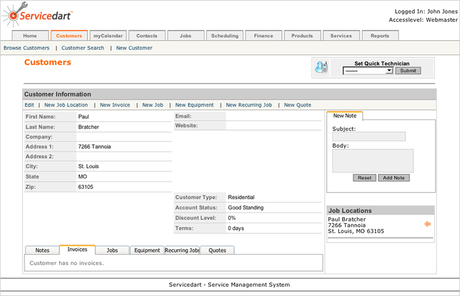
Task: Switch to the Scheduling tab
Action: (224, 35)
